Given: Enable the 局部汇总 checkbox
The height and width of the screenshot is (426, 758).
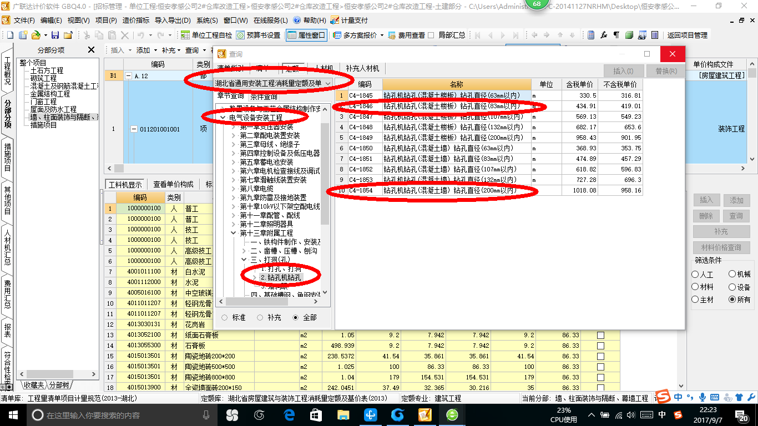Looking at the screenshot, I should click(x=431, y=35).
